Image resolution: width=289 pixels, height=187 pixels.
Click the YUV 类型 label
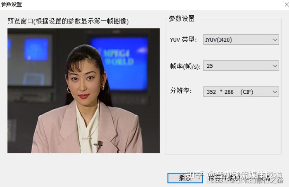point(183,40)
